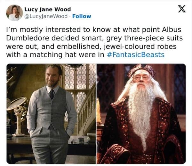Click the Follow link
The width and height of the screenshot is (192, 166).
pyautogui.click(x=82, y=16)
